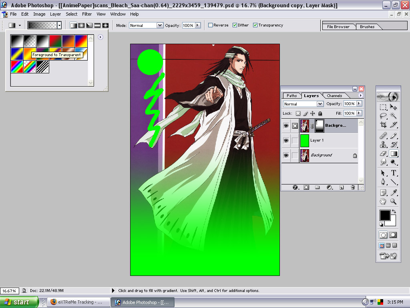Select the Dodge tool
Image resolution: width=410 pixels, height=308 pixels.
[x=393, y=162]
